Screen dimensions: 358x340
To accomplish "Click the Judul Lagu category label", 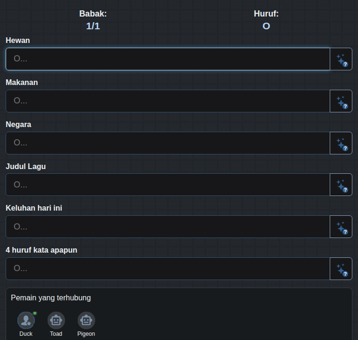I will pyautogui.click(x=26, y=166).
